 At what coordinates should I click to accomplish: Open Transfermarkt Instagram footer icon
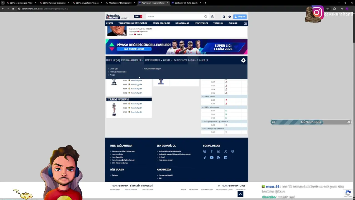(x=205, y=151)
